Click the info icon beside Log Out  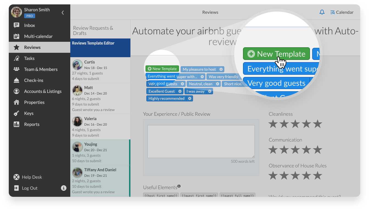[x=64, y=188]
